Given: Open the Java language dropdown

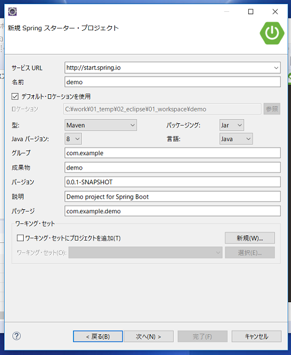Looking at the screenshot, I should 236,139.
